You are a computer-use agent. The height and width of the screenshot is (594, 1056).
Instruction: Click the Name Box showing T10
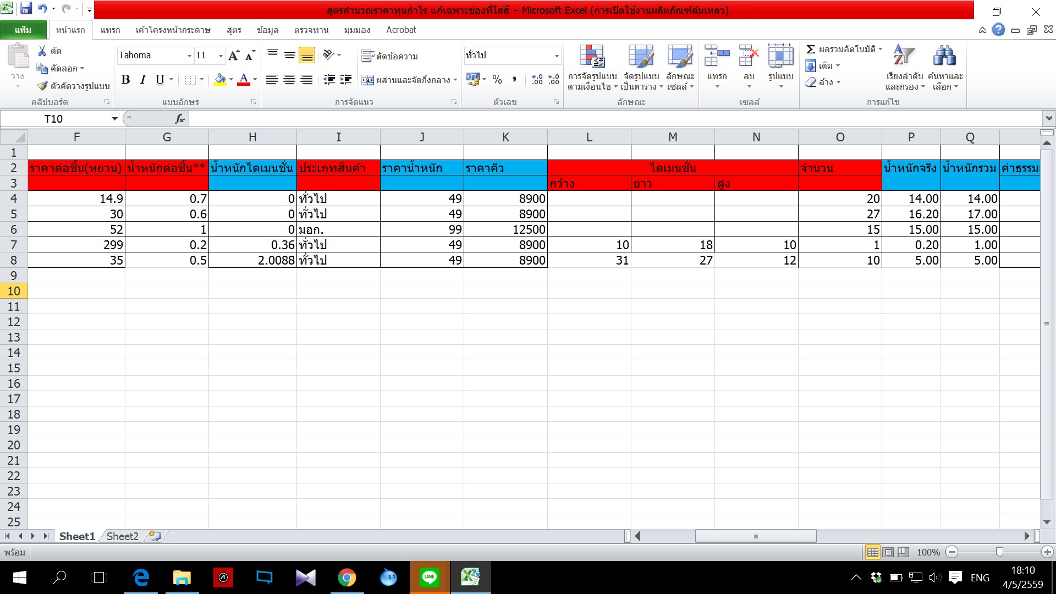[54, 119]
